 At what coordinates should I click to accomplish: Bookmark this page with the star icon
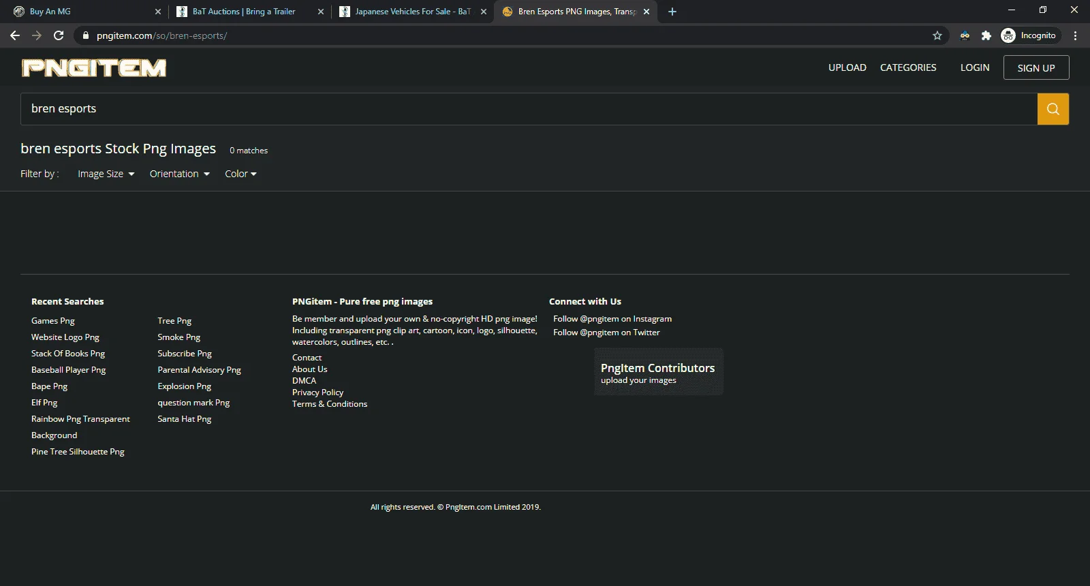937,35
